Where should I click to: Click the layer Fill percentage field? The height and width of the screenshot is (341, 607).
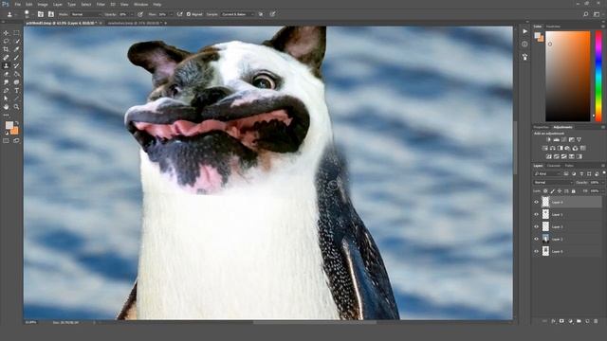[x=595, y=191]
